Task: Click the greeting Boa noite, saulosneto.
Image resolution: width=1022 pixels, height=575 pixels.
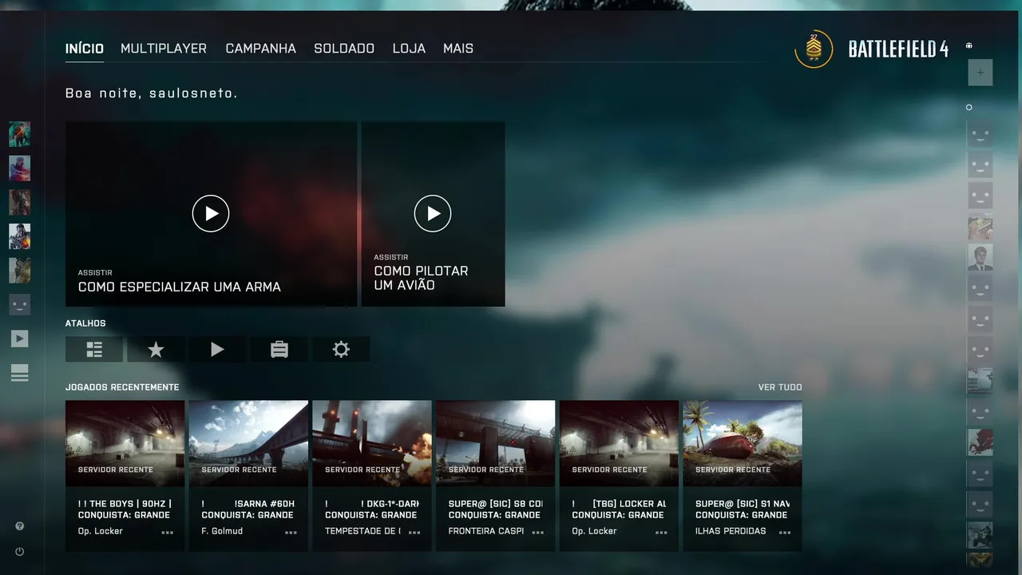Action: click(x=152, y=93)
